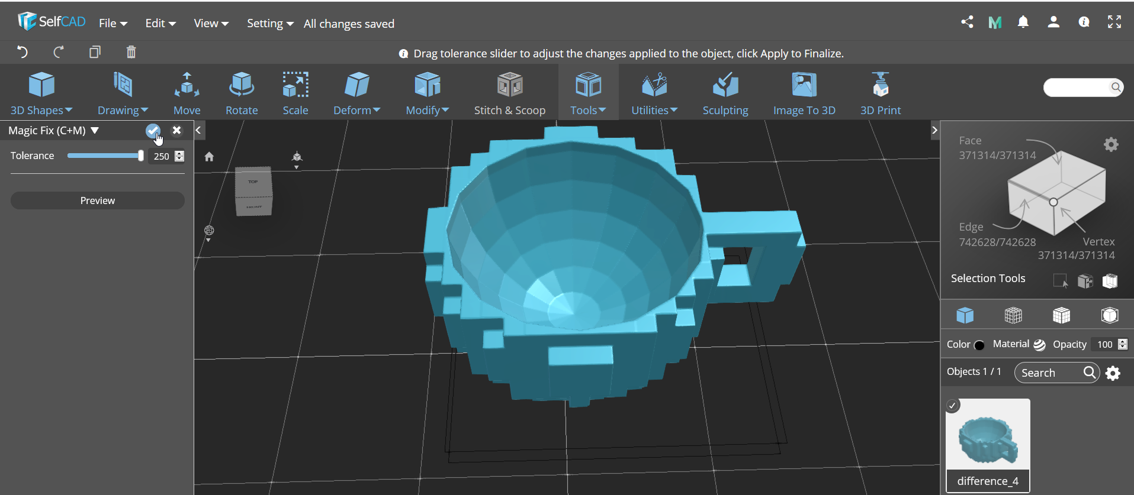Switch to wireframe view mode
Viewport: 1134px width, 495px height.
(1013, 315)
